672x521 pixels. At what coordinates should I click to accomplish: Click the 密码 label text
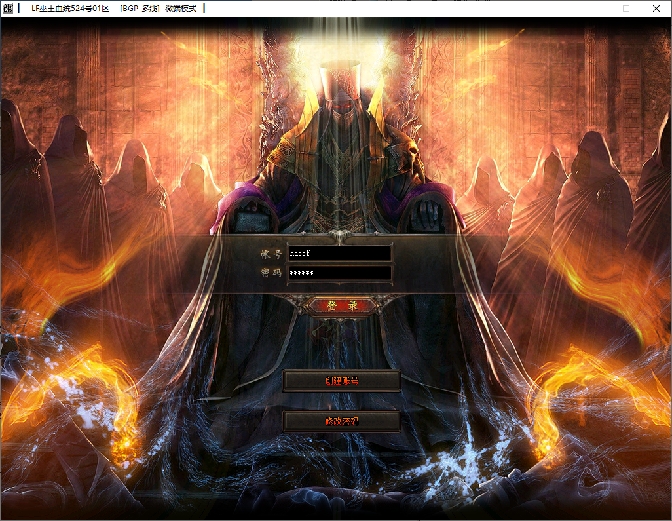[x=270, y=273]
